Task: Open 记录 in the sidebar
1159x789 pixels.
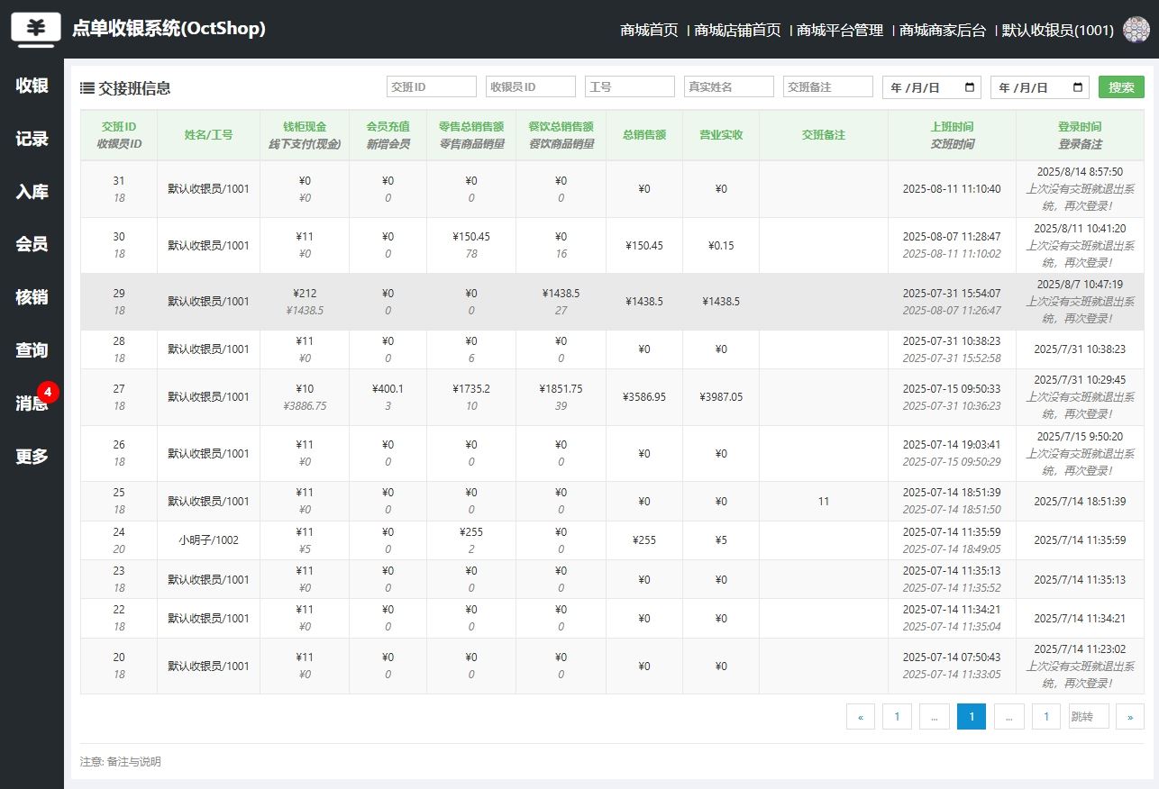Action: point(32,139)
